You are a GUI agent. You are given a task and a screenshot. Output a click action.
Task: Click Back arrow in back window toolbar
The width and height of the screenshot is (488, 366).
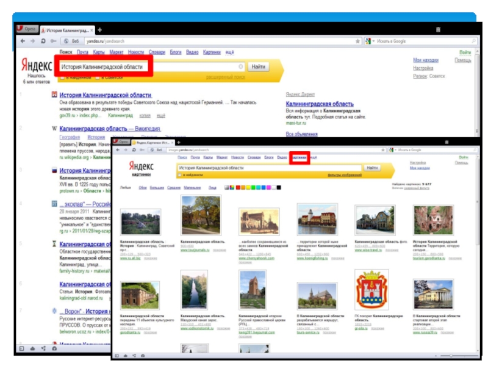click(23, 41)
